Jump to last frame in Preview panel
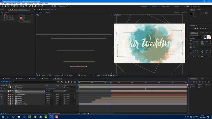This screenshot has height=119, width=212. click(x=205, y=29)
